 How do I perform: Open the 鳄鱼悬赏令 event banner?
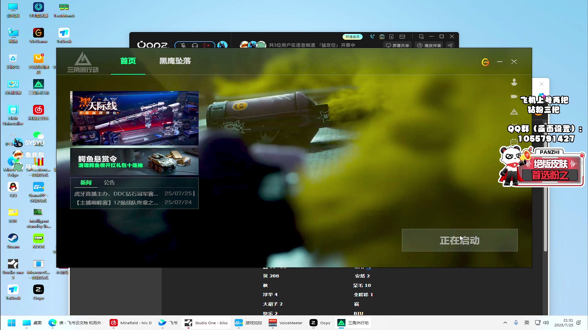[x=134, y=162]
